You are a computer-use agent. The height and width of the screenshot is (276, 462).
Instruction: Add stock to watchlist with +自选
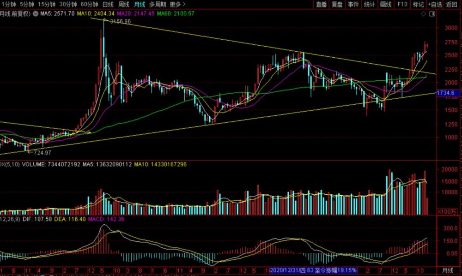click(435, 4)
